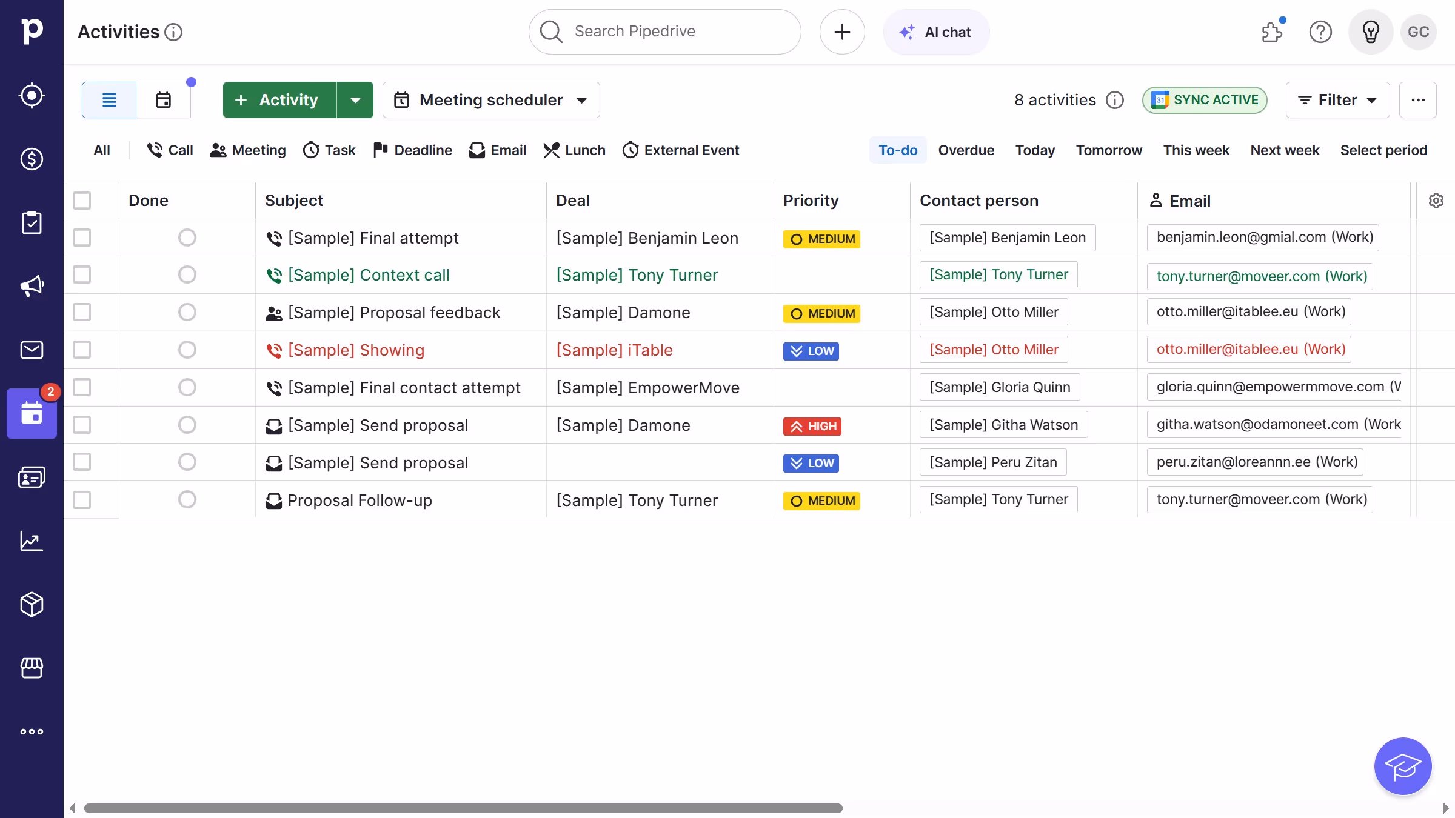
Task: Select the Email activity type filter
Action: click(497, 150)
